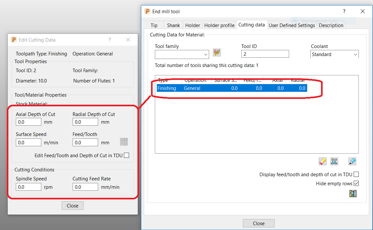Click the test tube icon next to Feed/Tooth
The width and height of the screenshot is (373, 230).
[124, 142]
